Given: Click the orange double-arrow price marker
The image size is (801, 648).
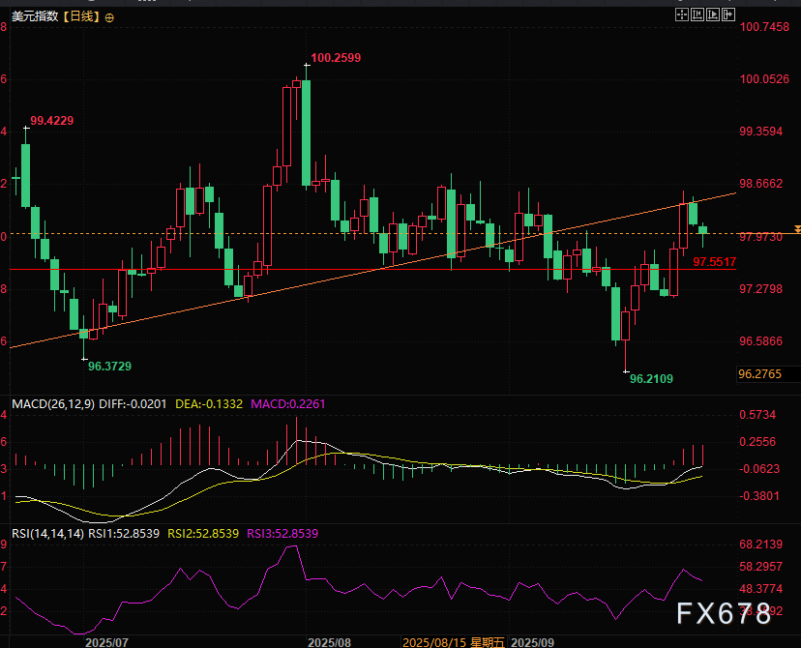Looking at the screenshot, I should click(x=796, y=228).
